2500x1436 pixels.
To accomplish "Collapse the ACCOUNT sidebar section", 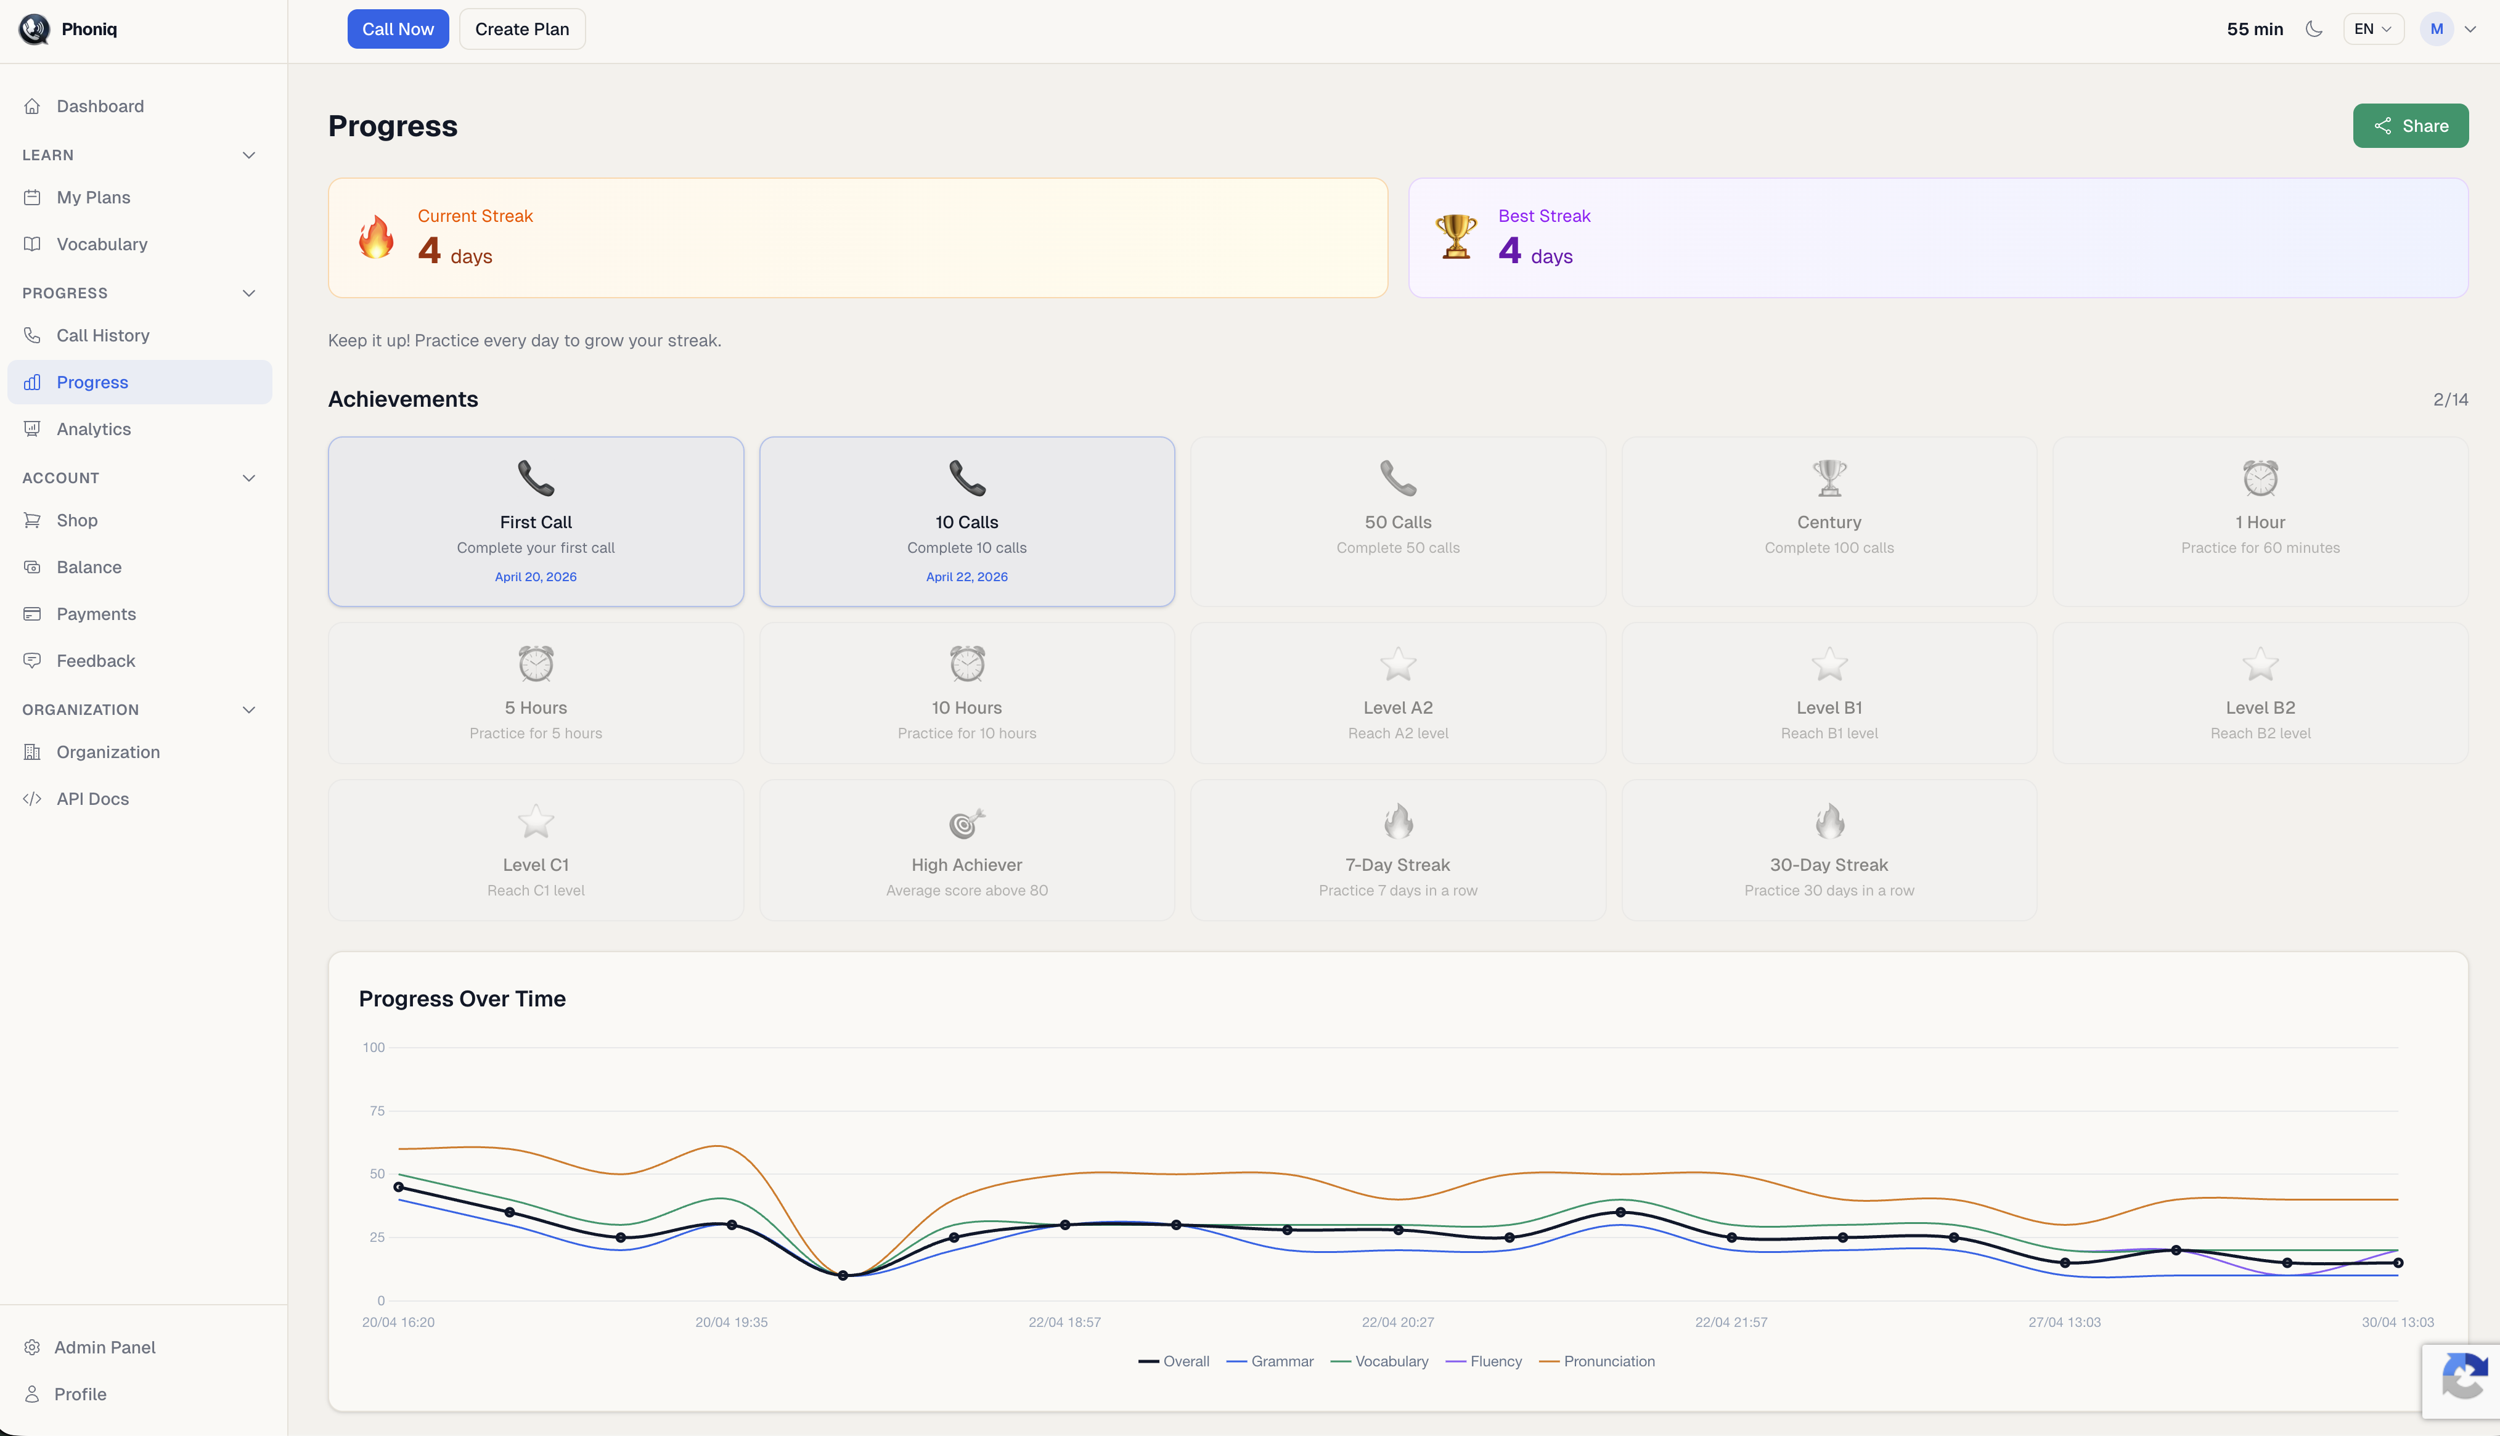I will click(x=248, y=478).
